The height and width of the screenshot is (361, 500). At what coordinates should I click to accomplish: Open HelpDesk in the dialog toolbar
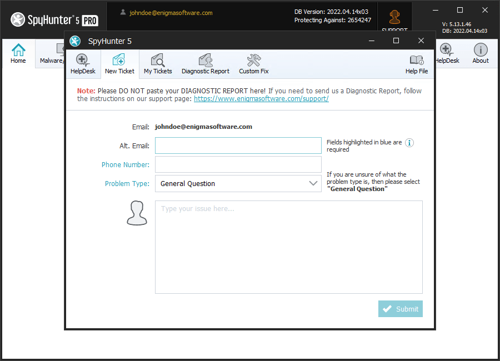tap(83, 64)
